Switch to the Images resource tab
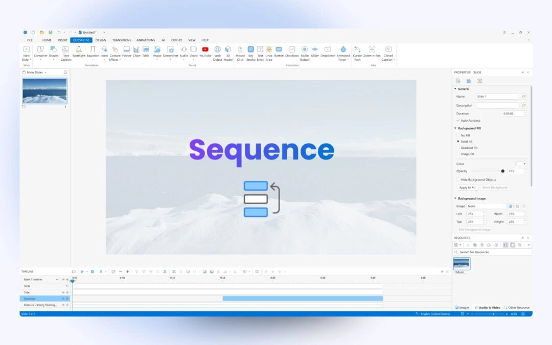This screenshot has width=552, height=345. [462, 308]
